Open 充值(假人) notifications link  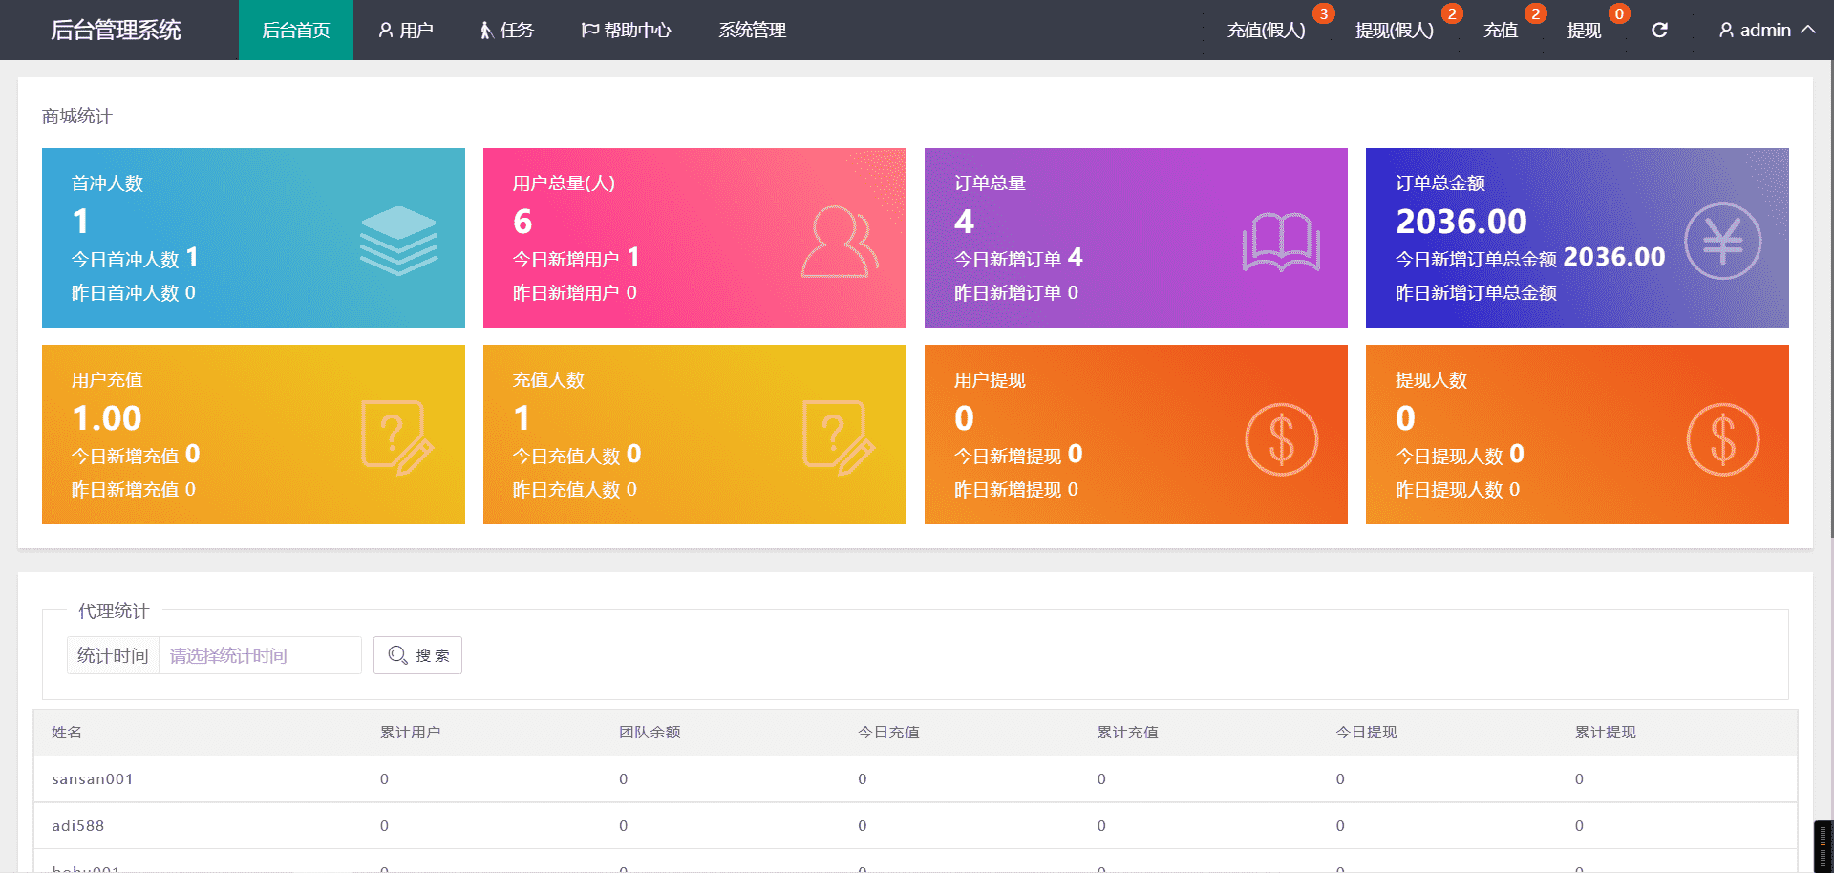coord(1266,31)
